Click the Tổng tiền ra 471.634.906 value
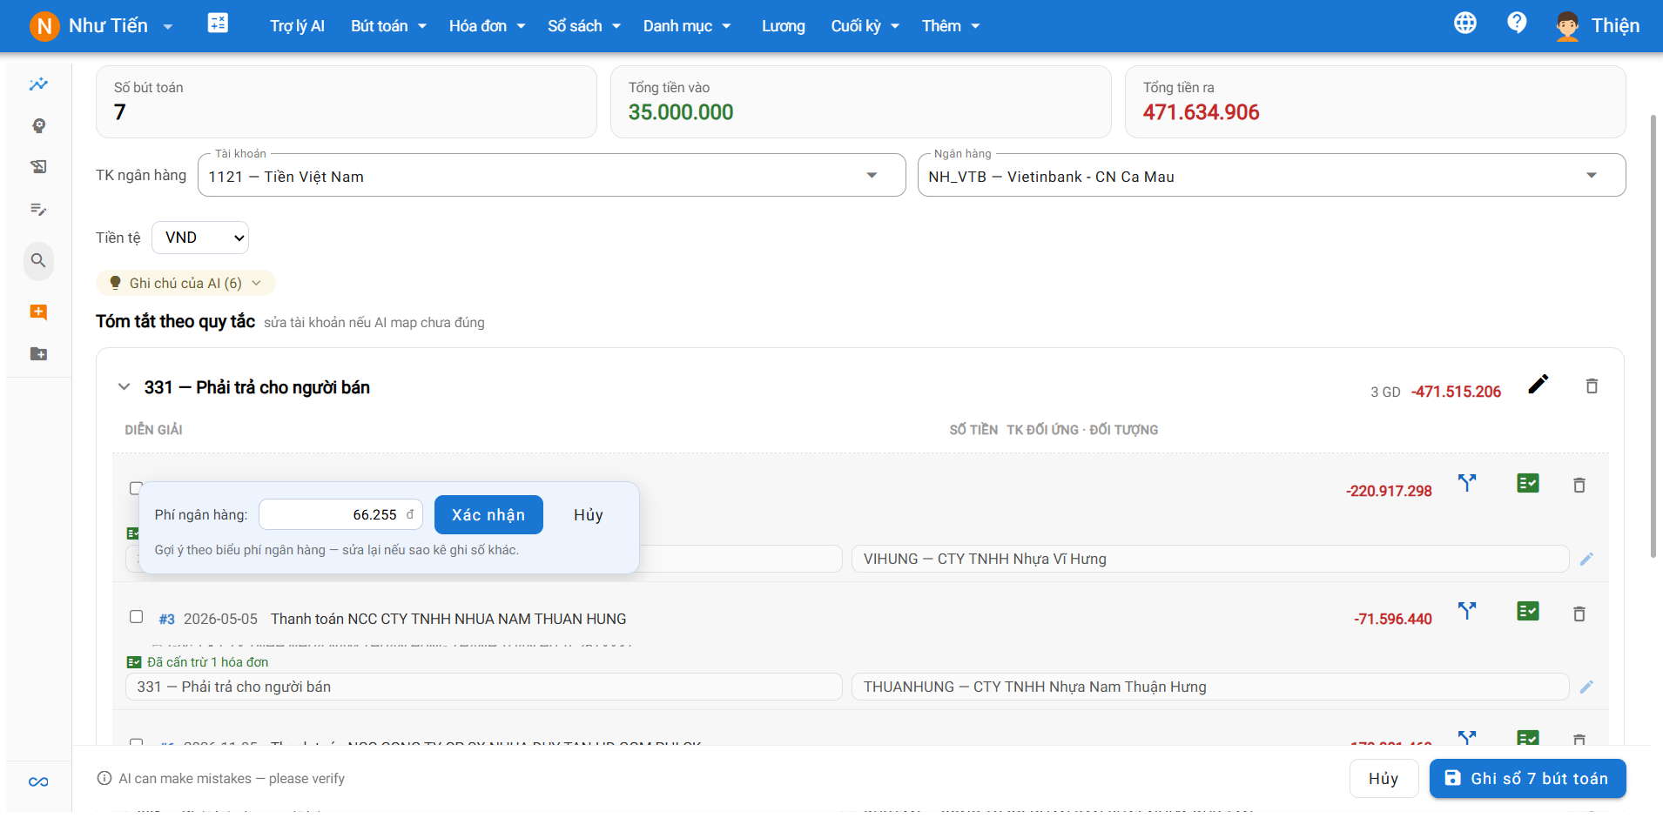Viewport: 1663px width, 818px height. 1201,112
